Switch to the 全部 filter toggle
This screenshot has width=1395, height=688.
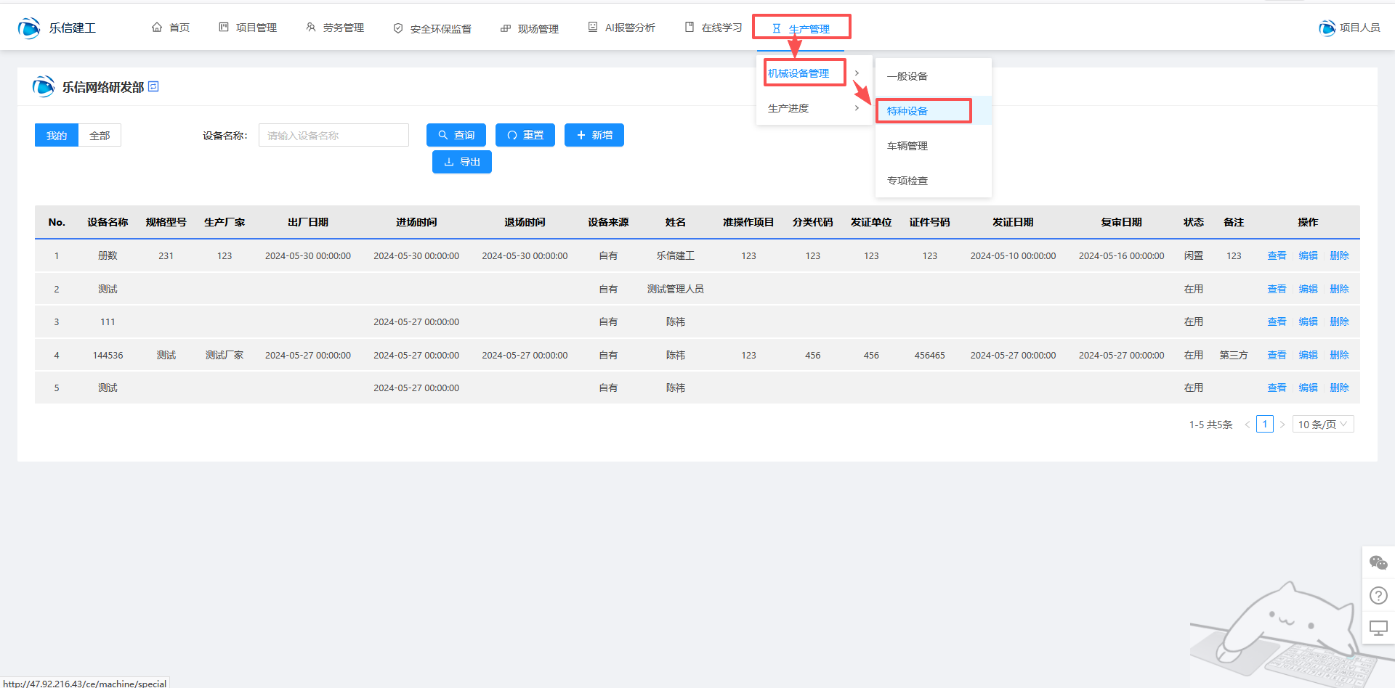[100, 136]
